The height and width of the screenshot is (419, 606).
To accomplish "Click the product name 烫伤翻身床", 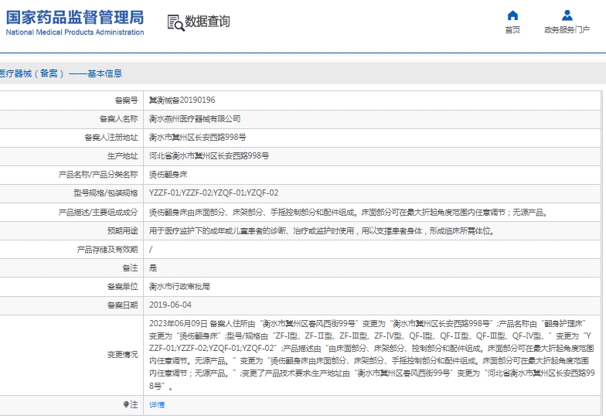I will (x=169, y=175).
